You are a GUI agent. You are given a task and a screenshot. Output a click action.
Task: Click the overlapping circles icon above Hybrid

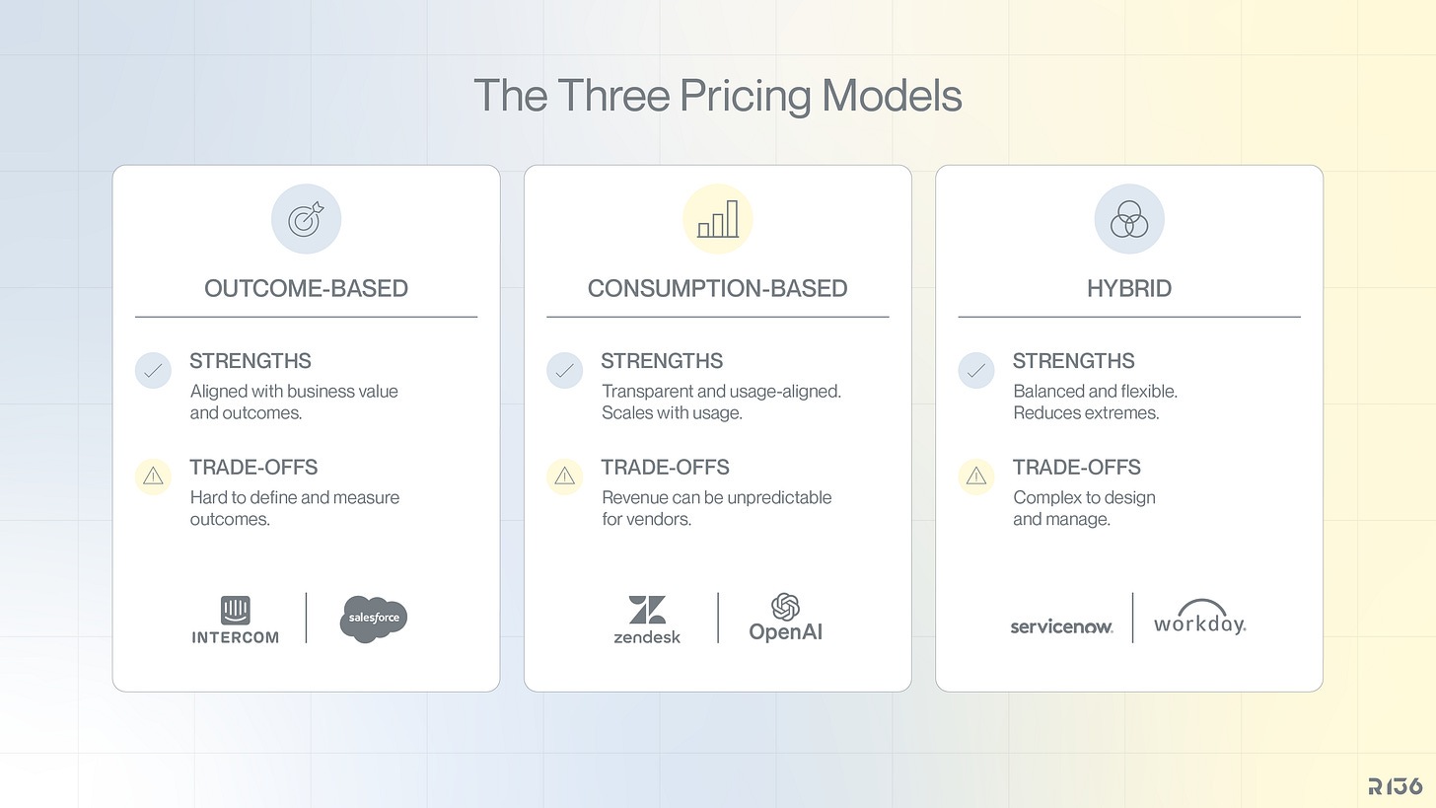coord(1129,219)
